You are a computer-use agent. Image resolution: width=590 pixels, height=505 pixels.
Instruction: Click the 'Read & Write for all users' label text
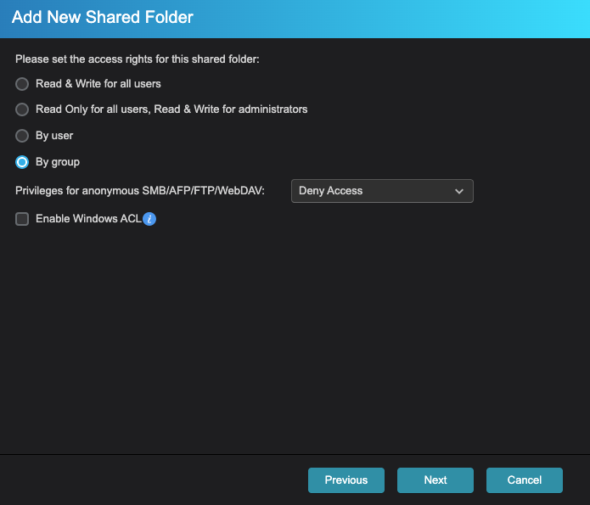(x=98, y=84)
